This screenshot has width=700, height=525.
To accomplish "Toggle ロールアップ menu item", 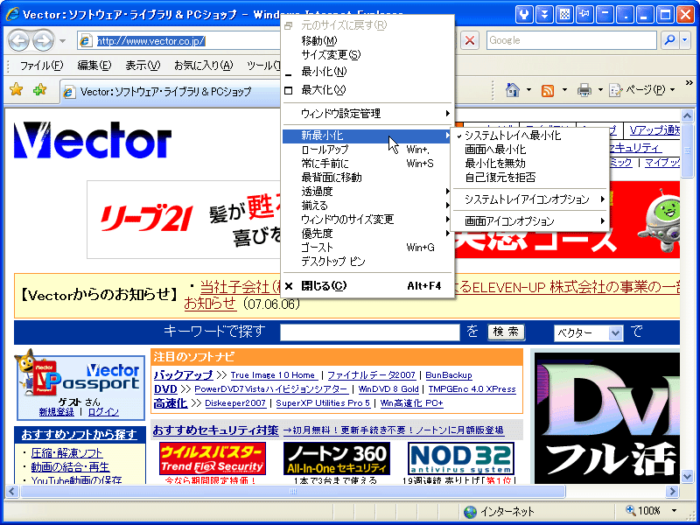I will 367,150.
